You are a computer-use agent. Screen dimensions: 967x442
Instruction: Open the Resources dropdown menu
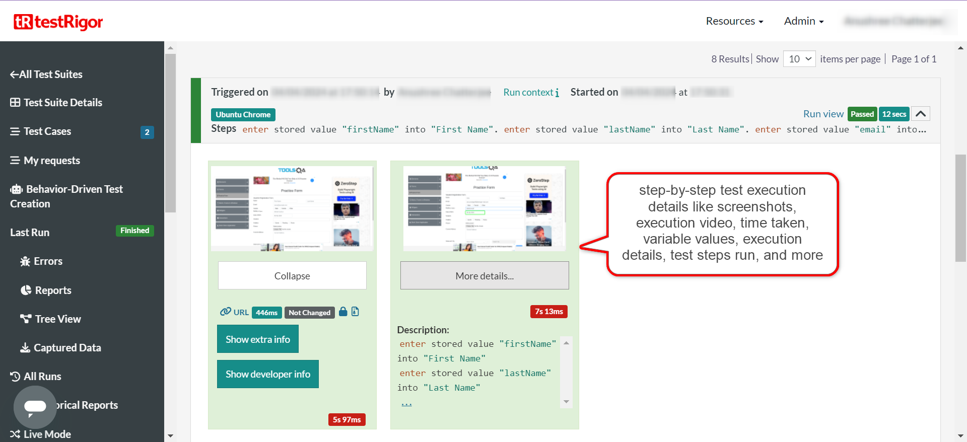click(x=734, y=21)
